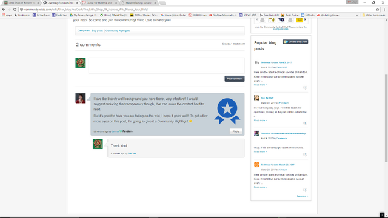Show previous chat avatars with left arrow
388x218 pixels.
tap(256, 19)
